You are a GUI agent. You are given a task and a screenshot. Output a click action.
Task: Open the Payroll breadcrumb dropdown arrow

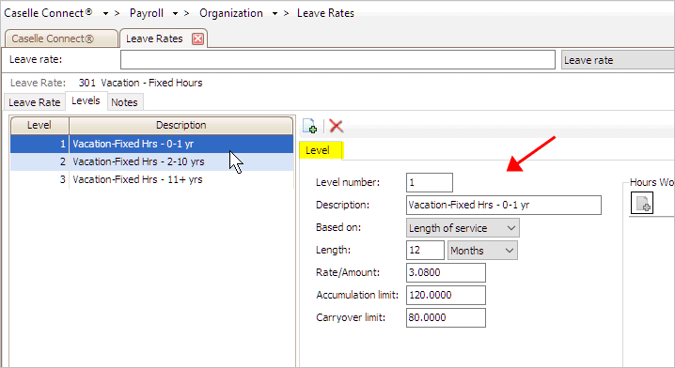click(175, 14)
